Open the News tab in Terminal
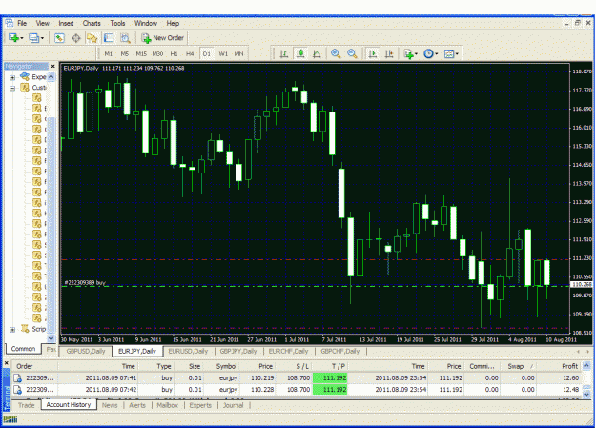Viewport: 596px width, 428px height. pyautogui.click(x=110, y=405)
